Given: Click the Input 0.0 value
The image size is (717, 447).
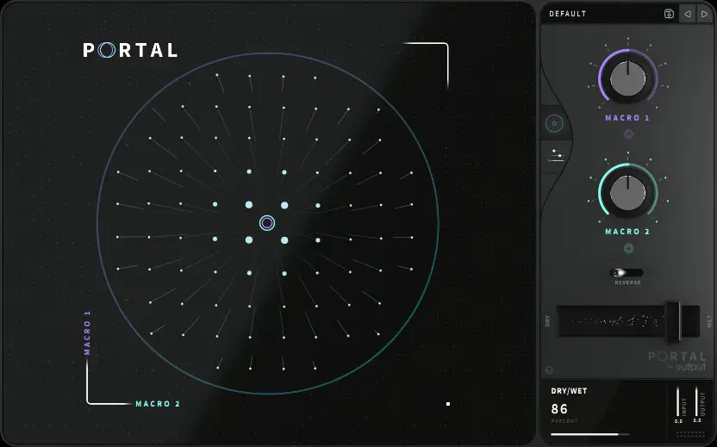Looking at the screenshot, I should tap(678, 421).
